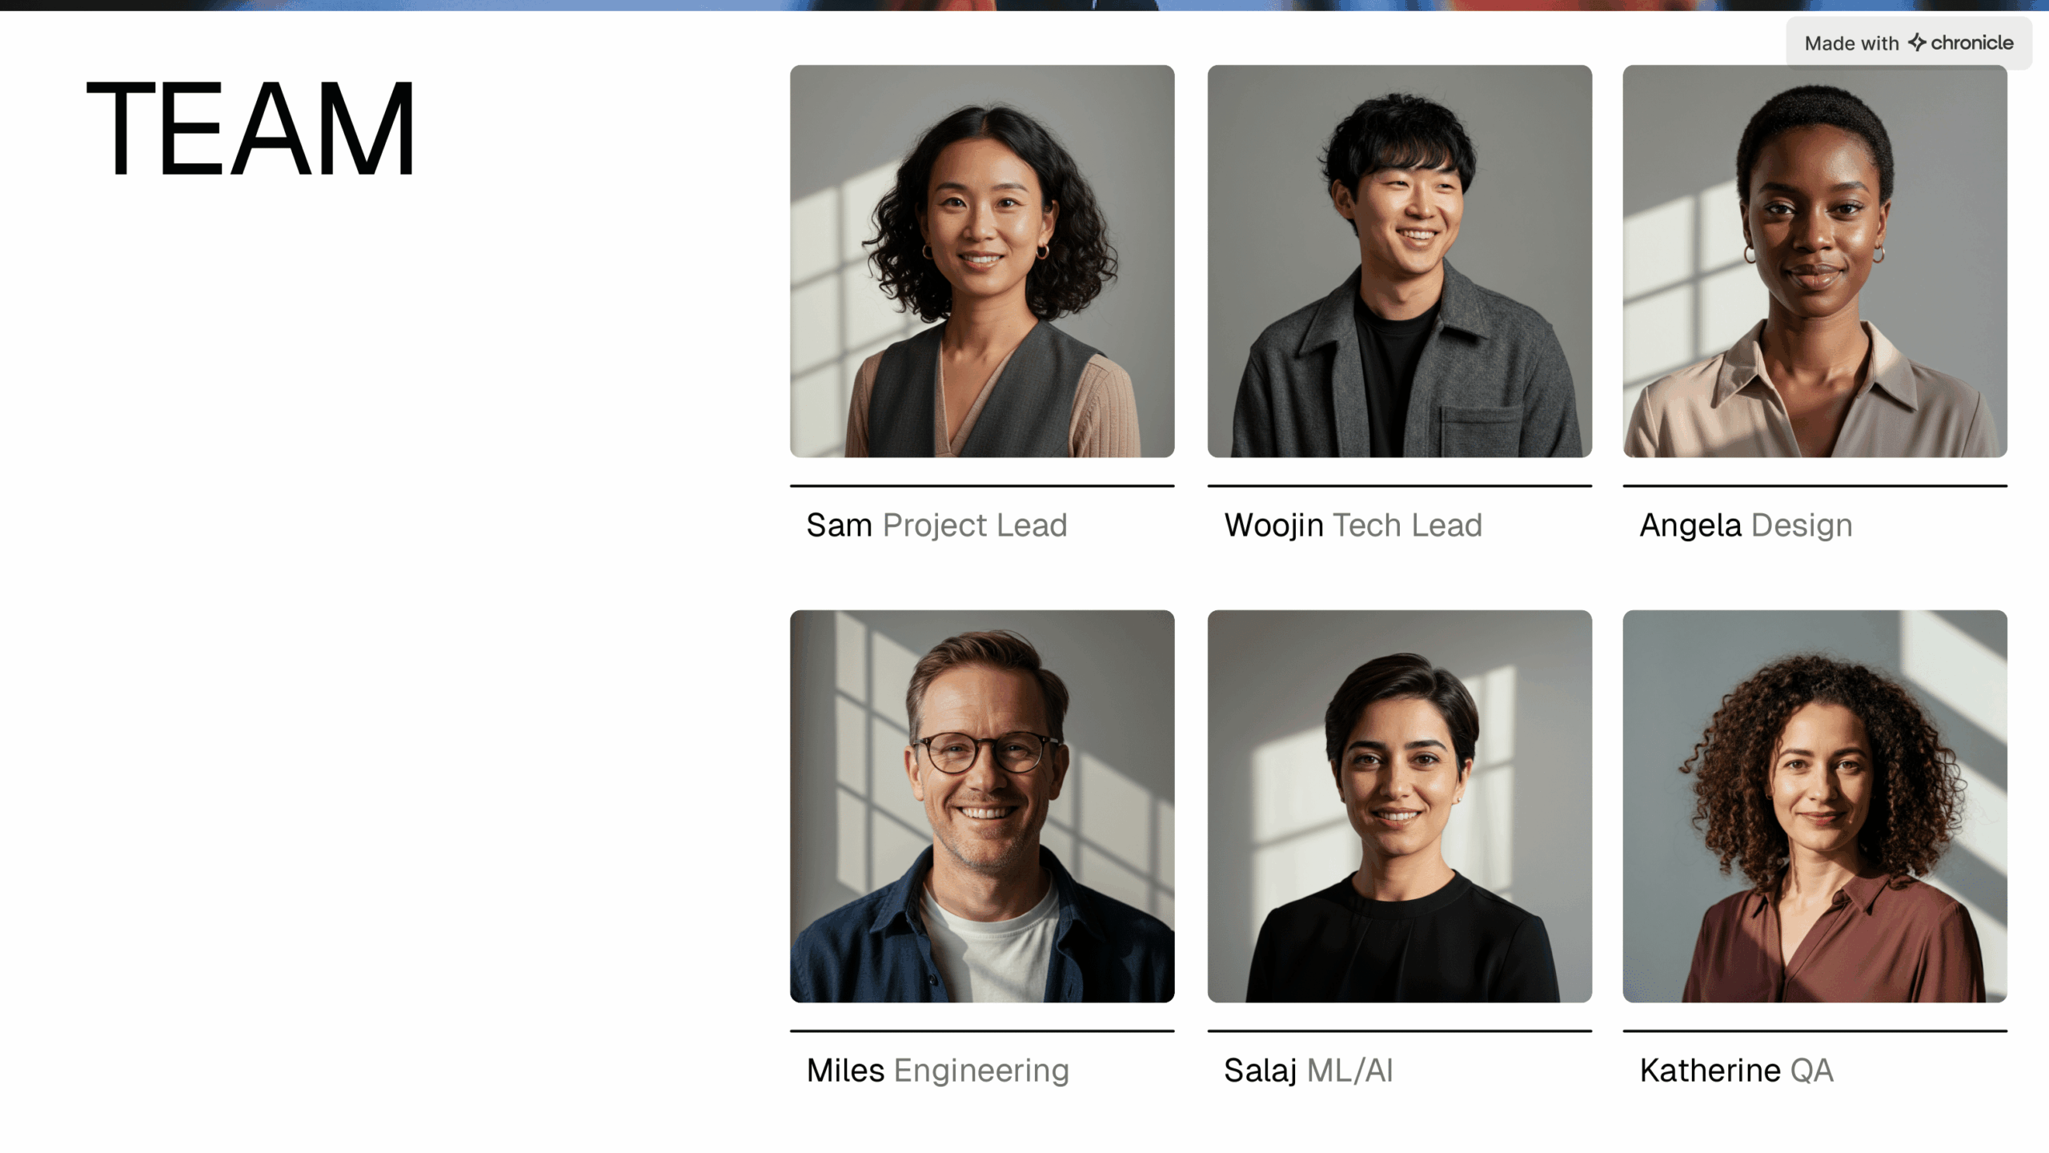Viewport: 2049px width, 1153px height.
Task: Select Angela's portrait photo
Action: 1814,261
